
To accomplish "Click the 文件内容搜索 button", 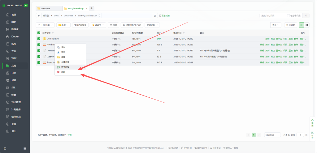I will point(80,25).
